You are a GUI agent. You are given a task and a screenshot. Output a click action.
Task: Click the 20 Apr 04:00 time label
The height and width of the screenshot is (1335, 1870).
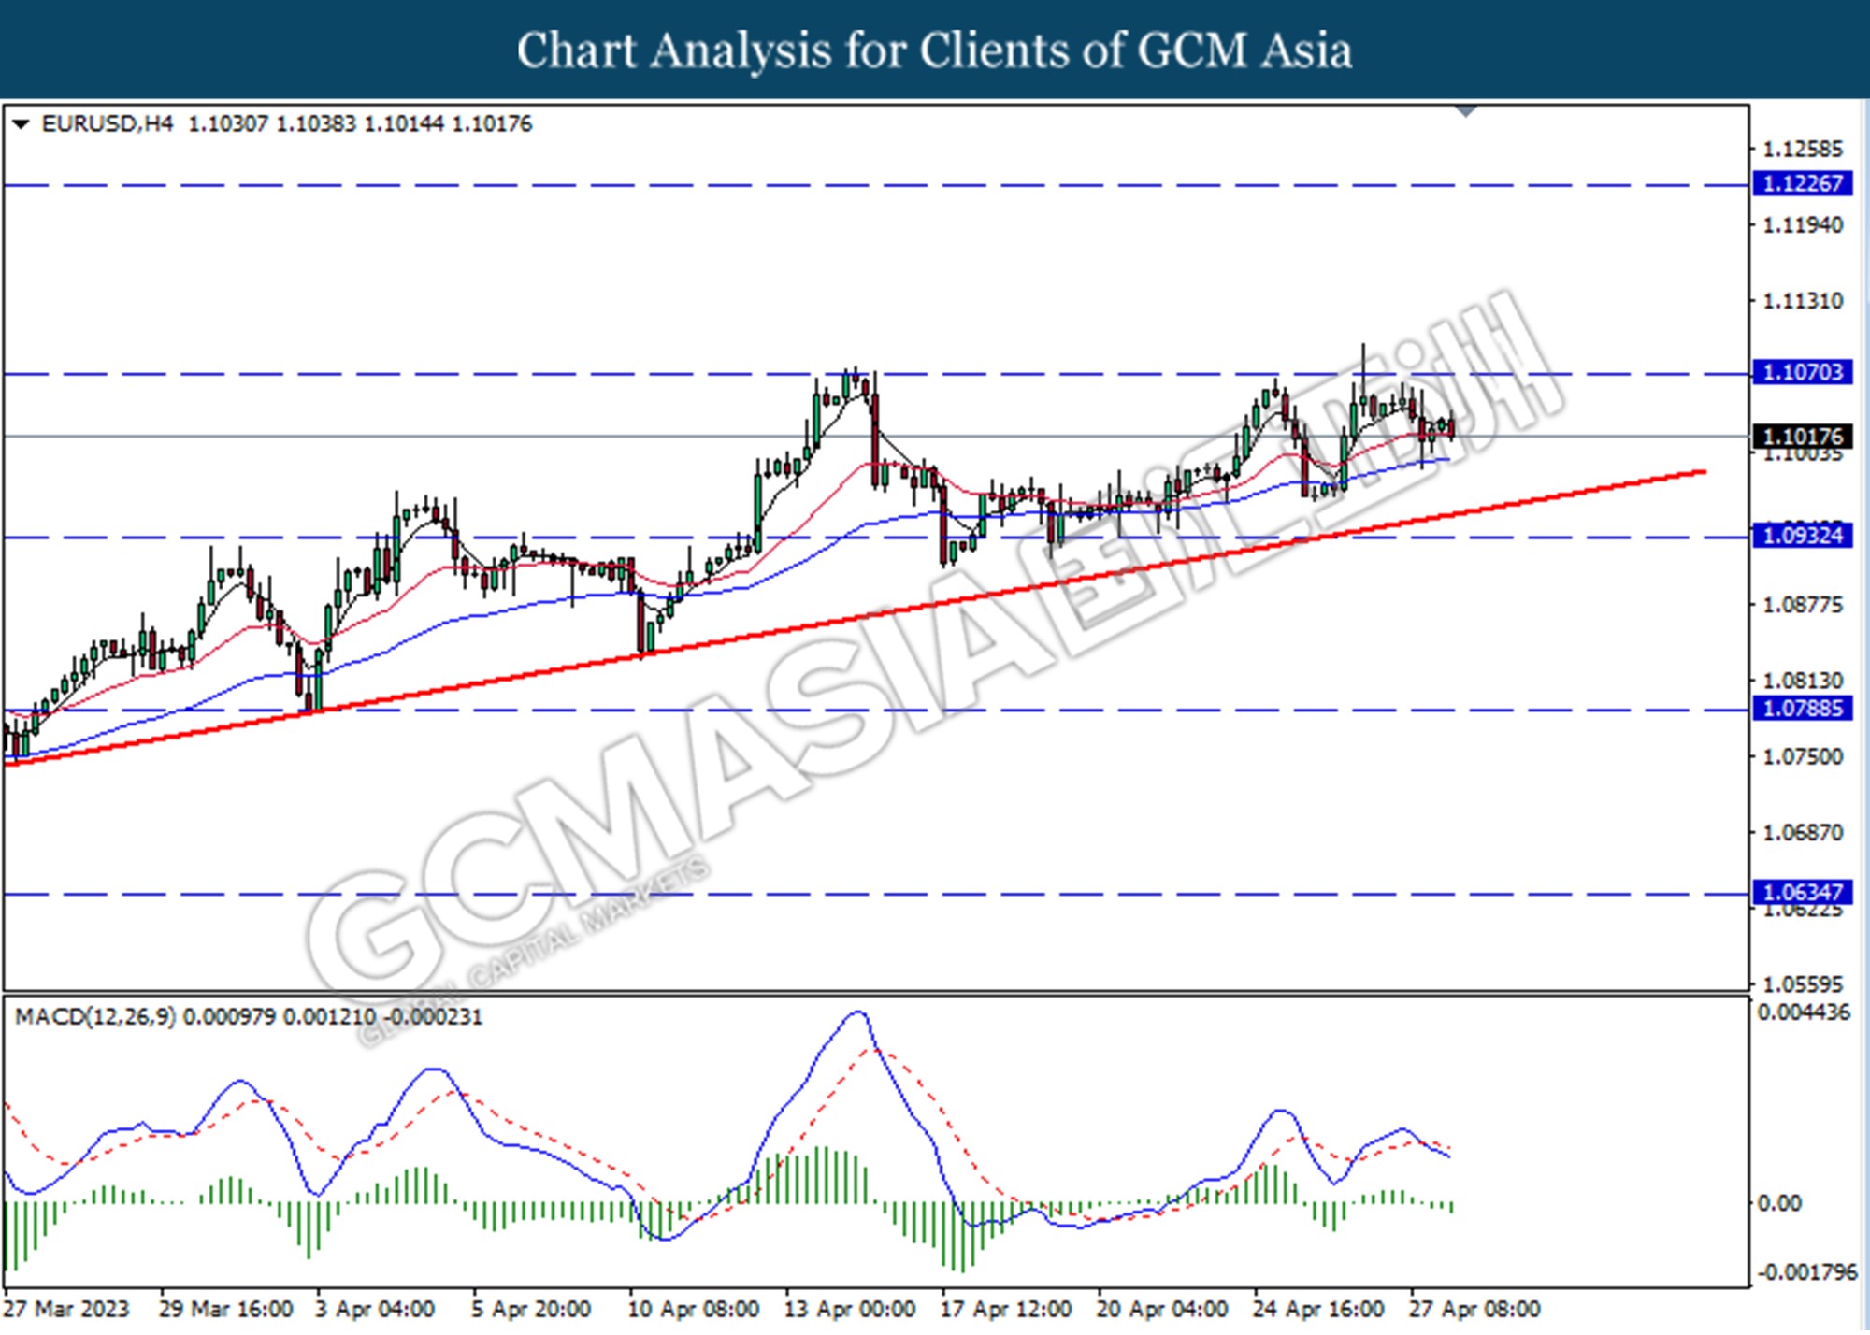tap(1162, 1309)
